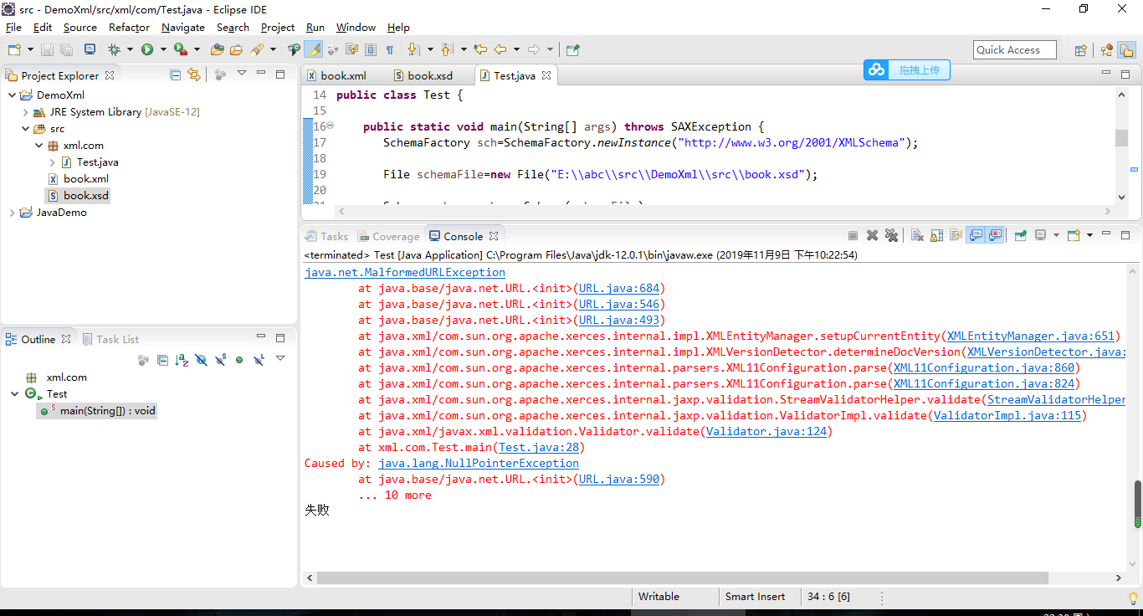Screen dimensions: 1143x616
Task: Toggle Show Console on Standard Out
Action: coord(975,236)
